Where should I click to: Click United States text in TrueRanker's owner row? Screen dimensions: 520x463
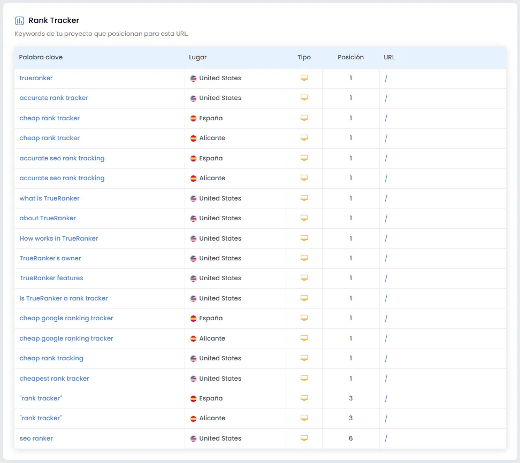coord(220,259)
